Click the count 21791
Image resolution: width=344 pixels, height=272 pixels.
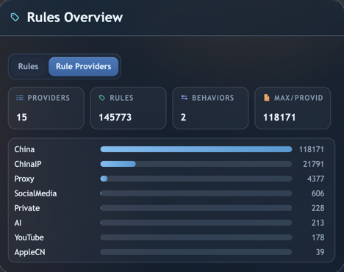314,164
